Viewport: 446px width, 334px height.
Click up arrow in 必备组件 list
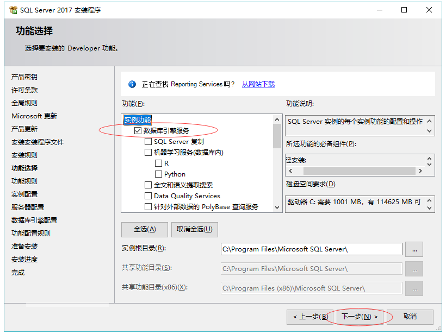[430, 159]
